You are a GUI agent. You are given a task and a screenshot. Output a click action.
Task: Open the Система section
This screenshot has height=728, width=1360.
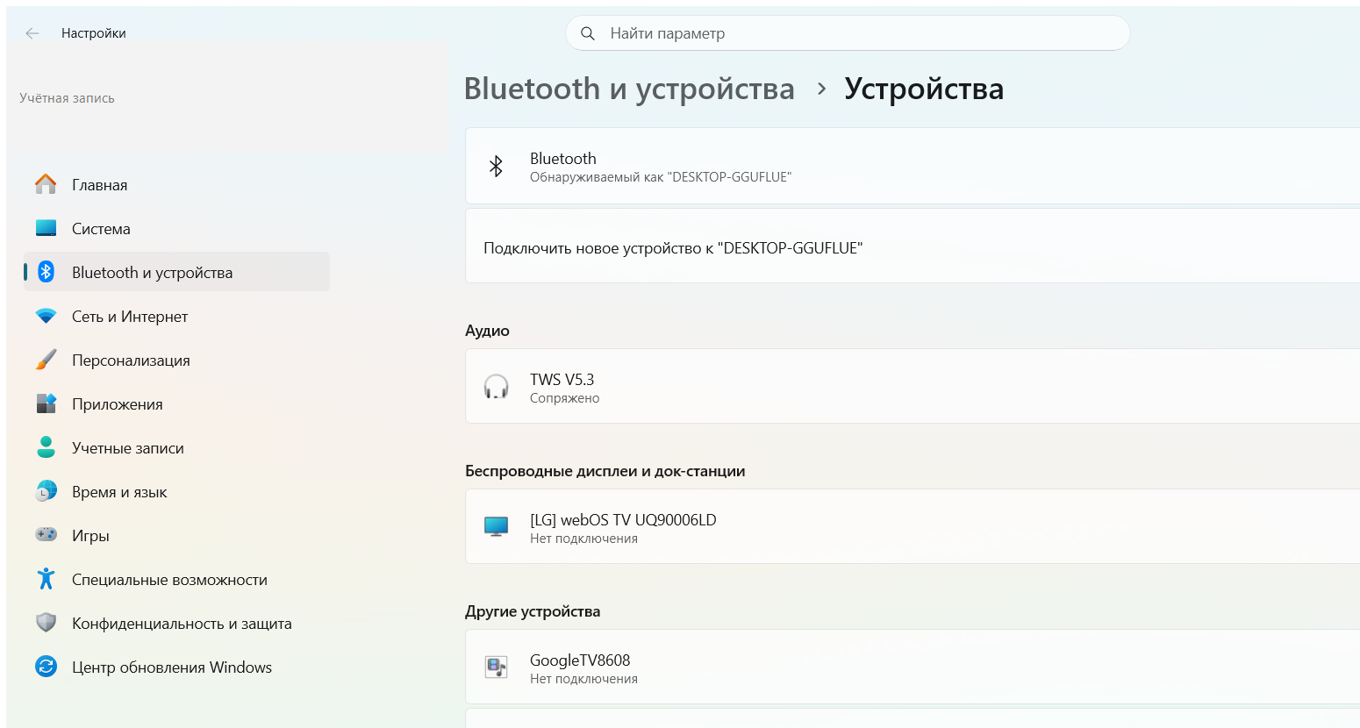tap(176, 228)
